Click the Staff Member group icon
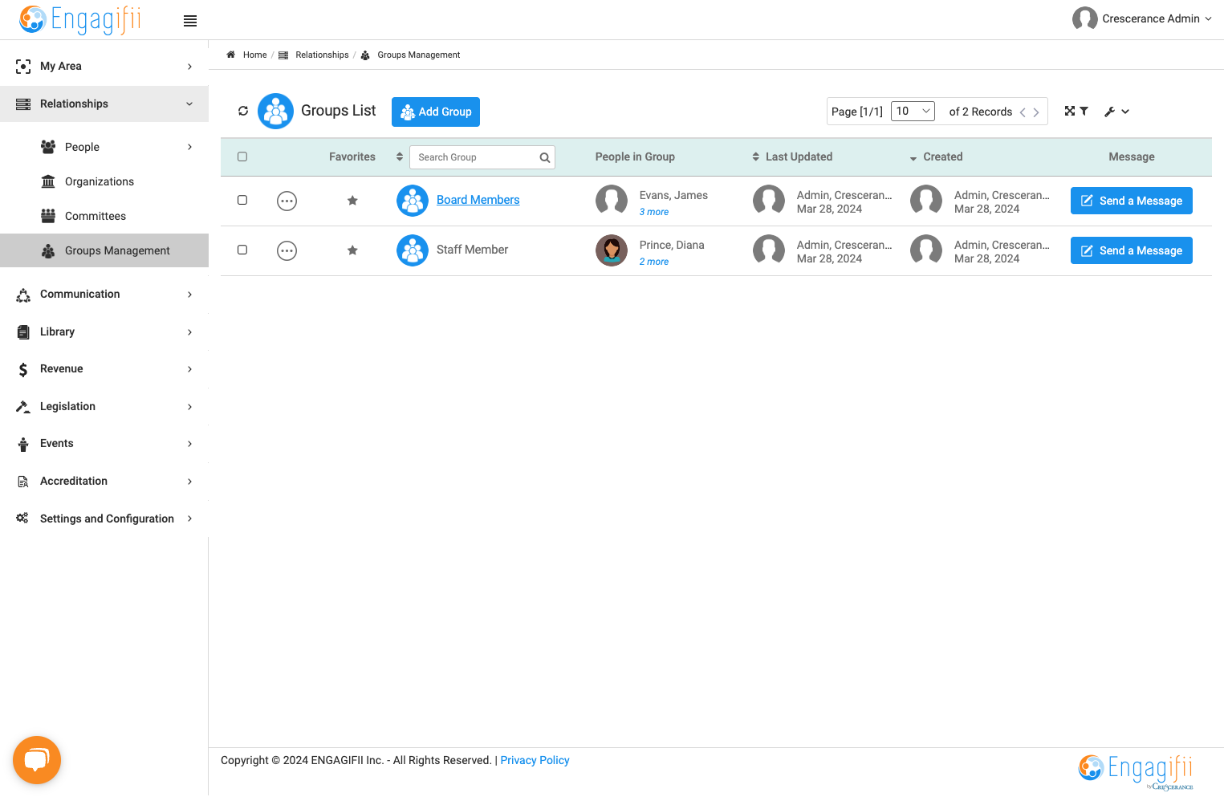 [413, 250]
